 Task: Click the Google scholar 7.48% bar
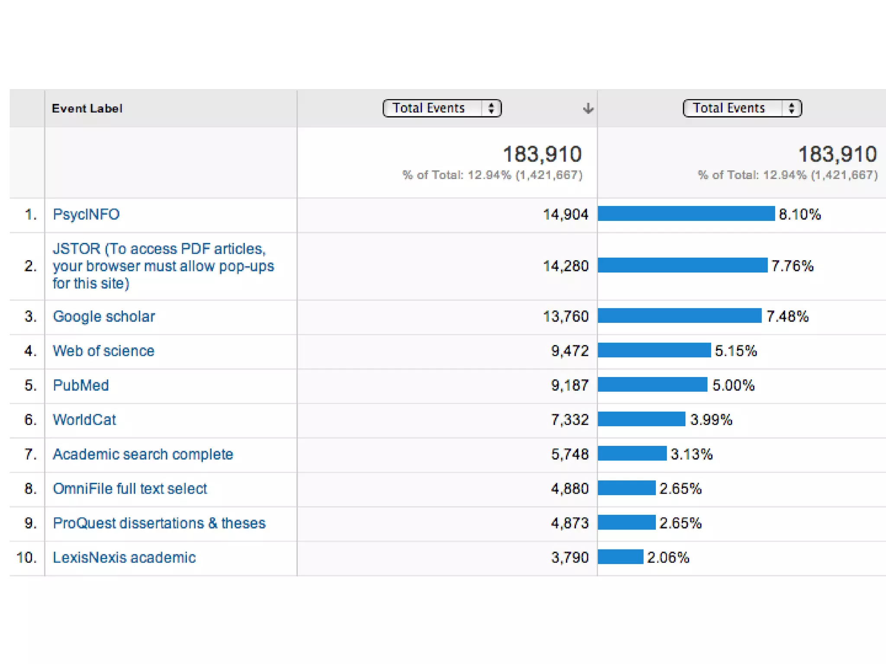tap(679, 316)
